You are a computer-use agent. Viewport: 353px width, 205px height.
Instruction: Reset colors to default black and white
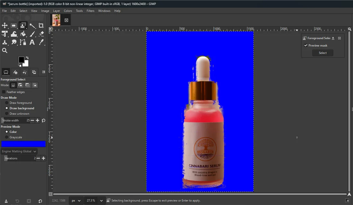[x=20, y=65]
